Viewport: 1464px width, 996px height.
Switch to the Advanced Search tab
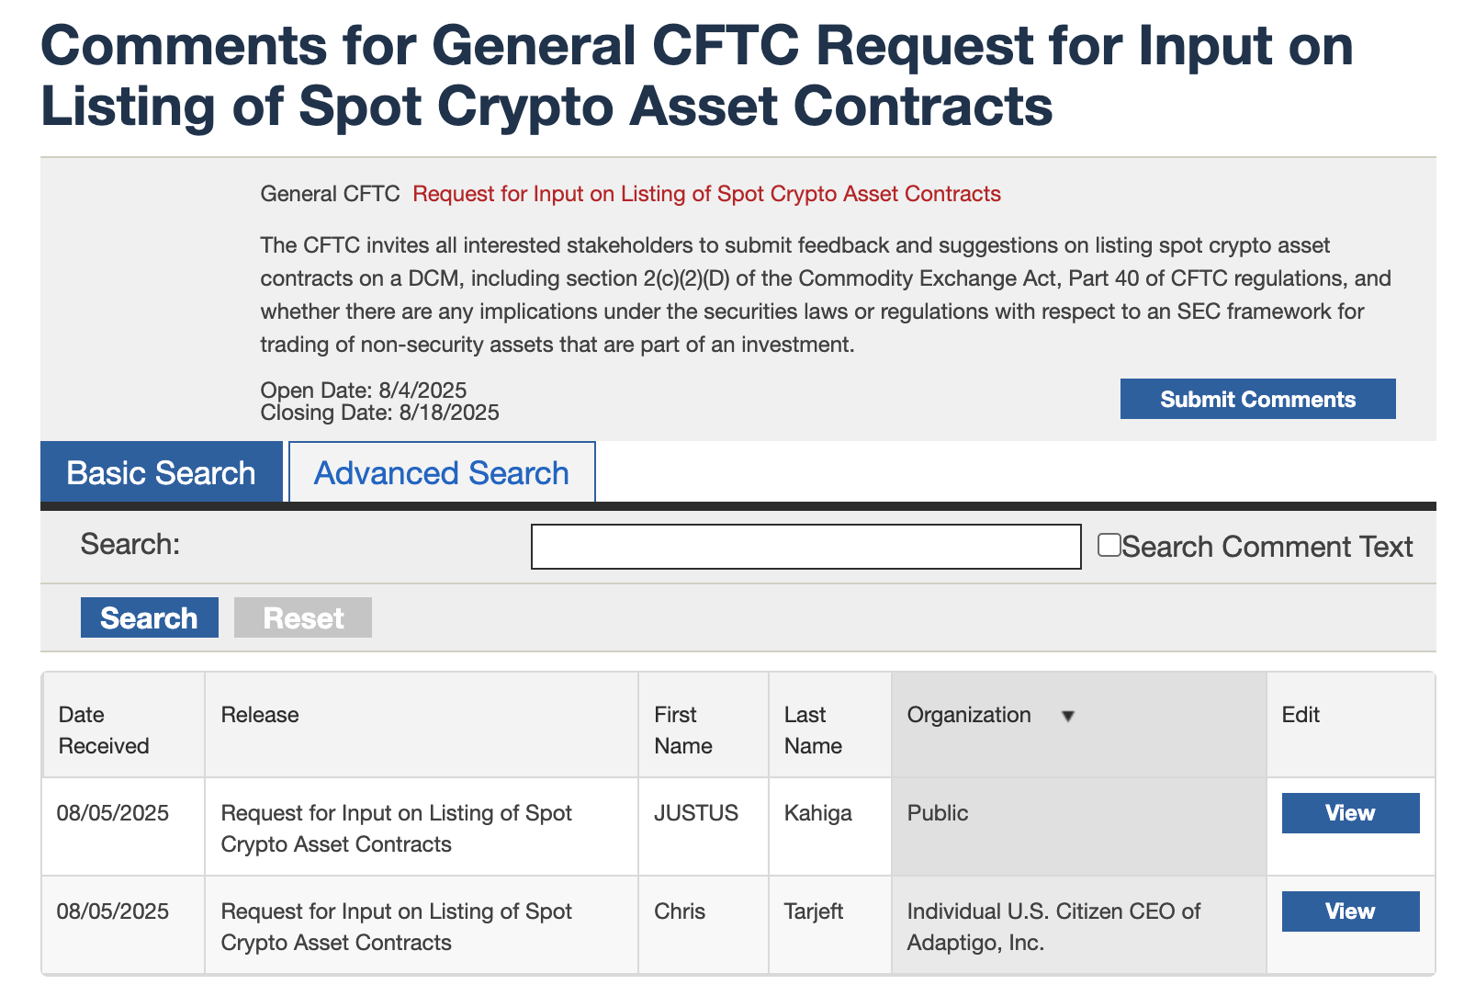pos(442,472)
